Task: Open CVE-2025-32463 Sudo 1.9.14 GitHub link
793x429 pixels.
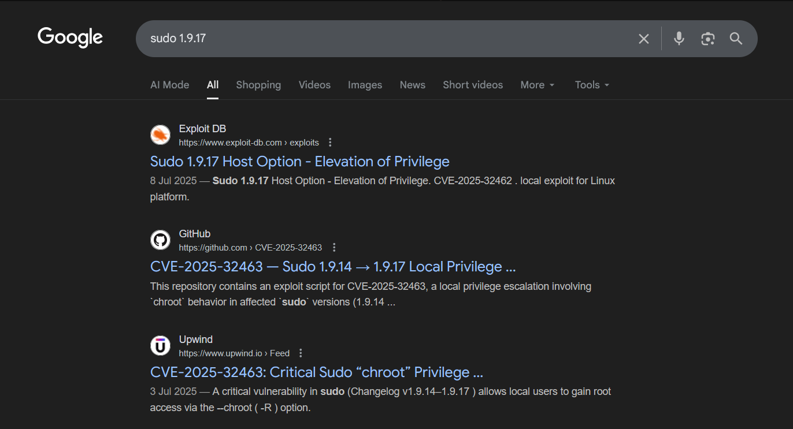Action: click(333, 266)
